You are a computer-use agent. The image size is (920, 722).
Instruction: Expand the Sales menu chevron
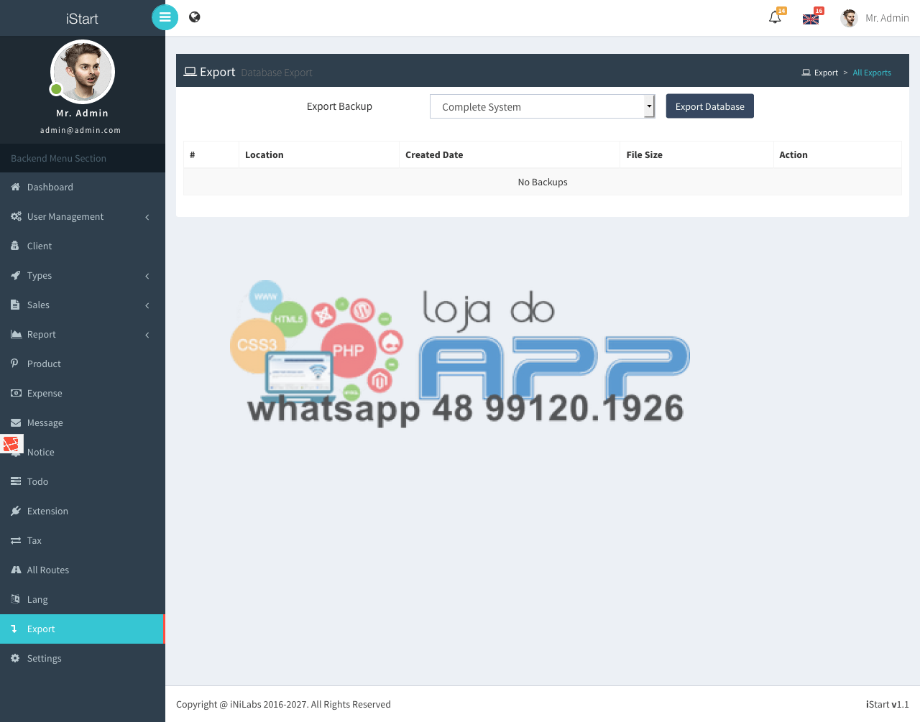click(x=147, y=305)
